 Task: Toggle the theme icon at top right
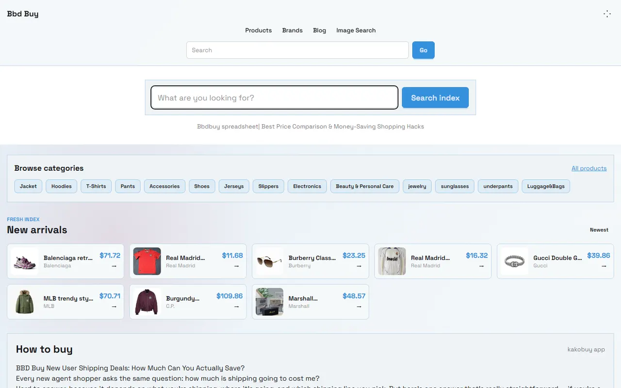point(607,14)
